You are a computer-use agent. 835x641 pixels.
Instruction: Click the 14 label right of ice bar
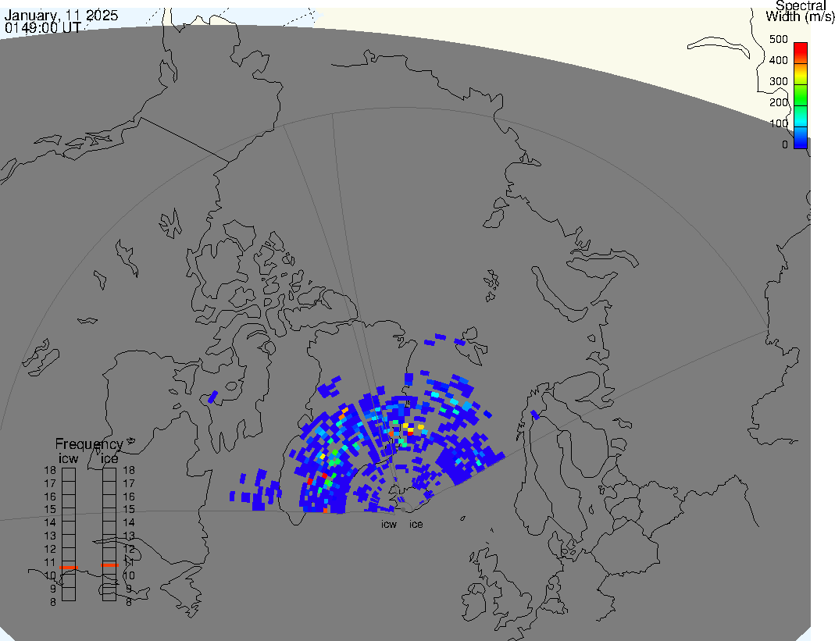coord(129,523)
